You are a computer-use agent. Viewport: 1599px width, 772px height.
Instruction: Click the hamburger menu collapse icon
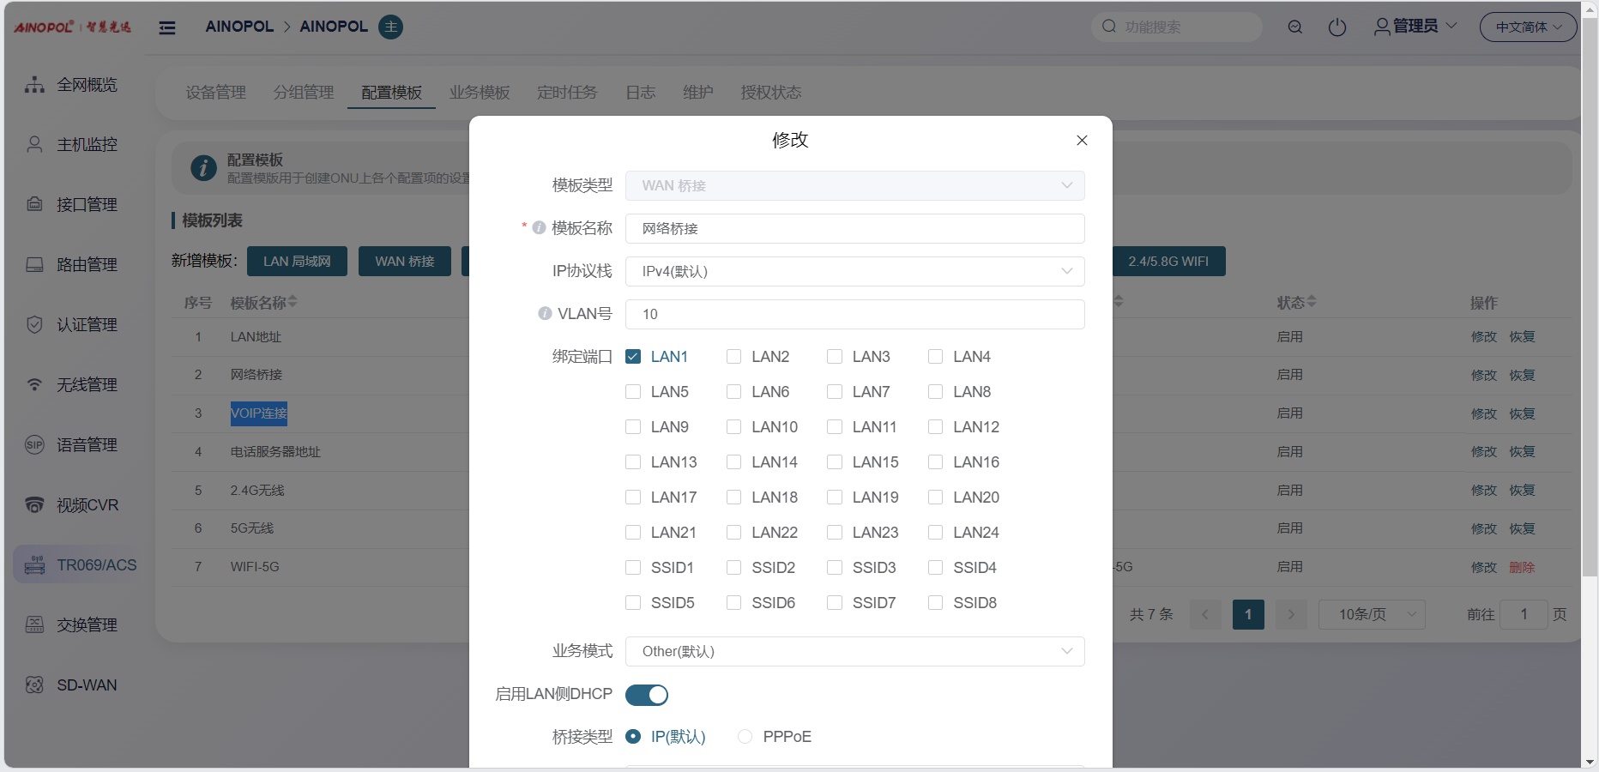(167, 27)
